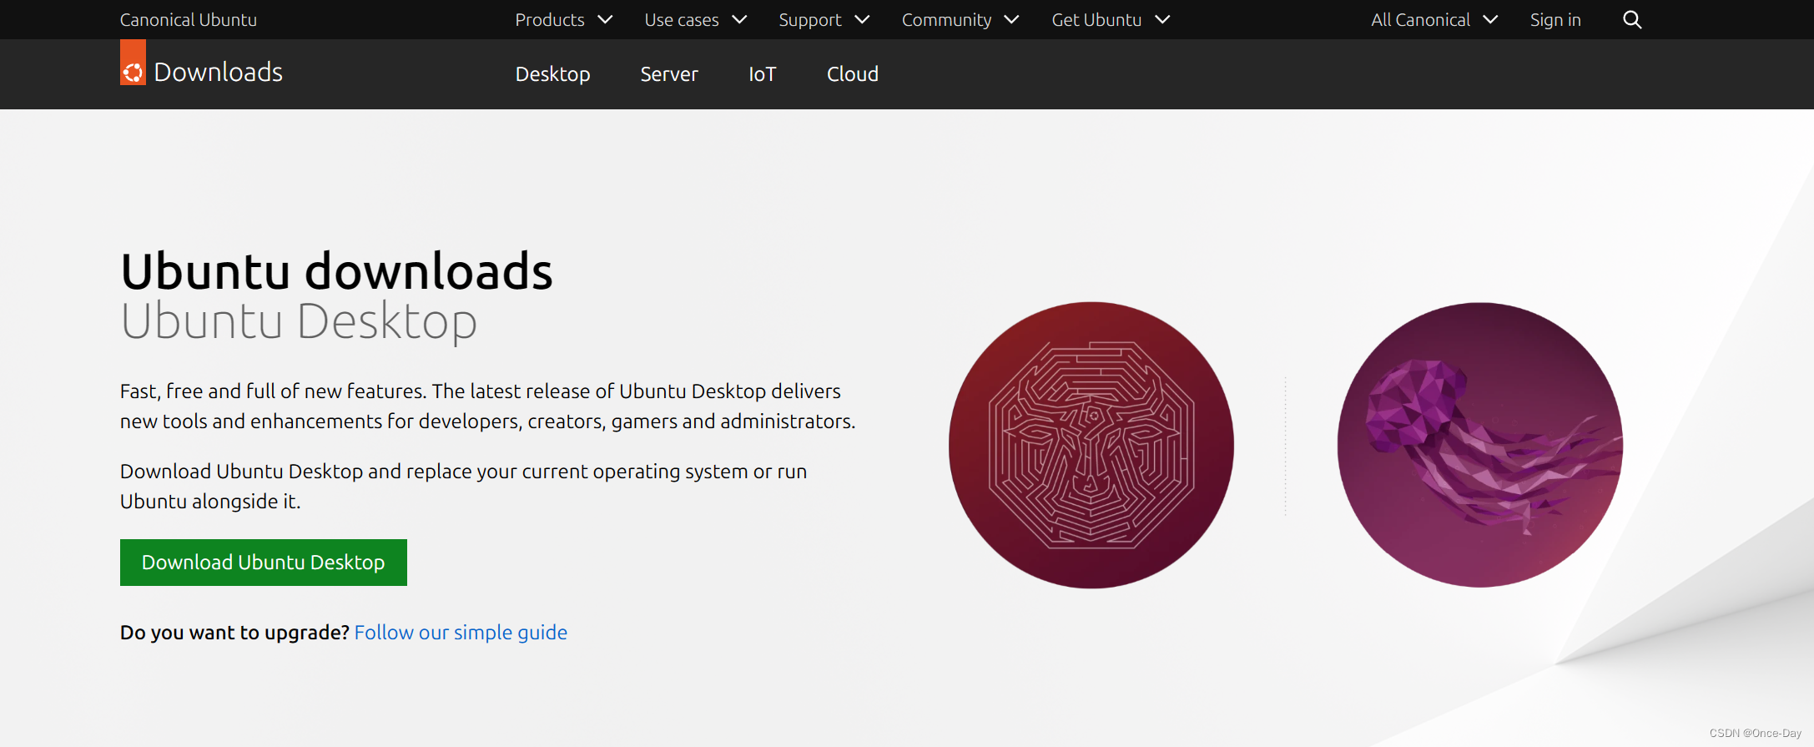Click Download Ubuntu Desktop button
Image resolution: width=1814 pixels, height=747 pixels.
tap(264, 563)
